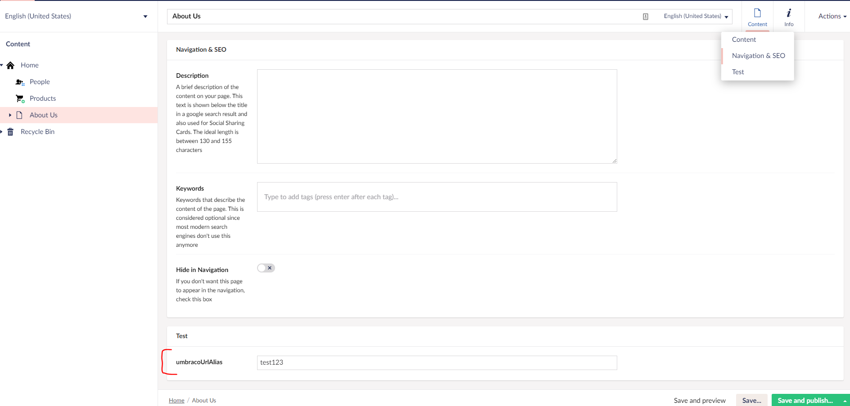This screenshot has width=850, height=406.
Task: Select the People node's user icon
Action: (x=20, y=82)
